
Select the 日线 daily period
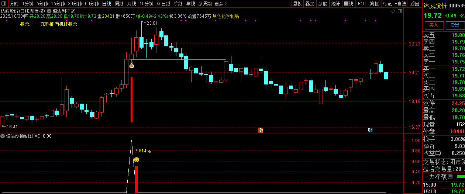point(106,4)
